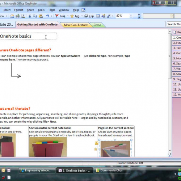Click the Pen tool icon
This screenshot has width=181, height=181.
coord(109,16)
